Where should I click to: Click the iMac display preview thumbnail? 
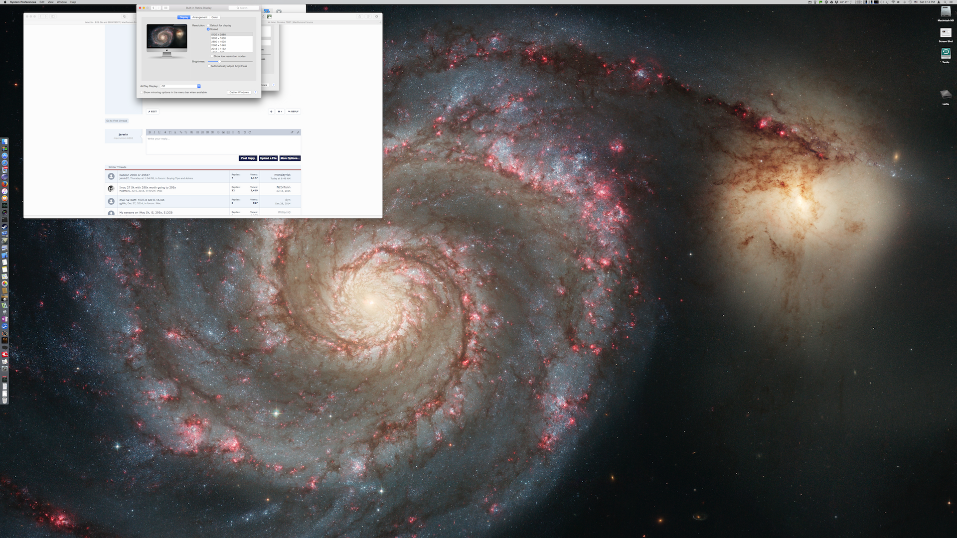pos(167,41)
